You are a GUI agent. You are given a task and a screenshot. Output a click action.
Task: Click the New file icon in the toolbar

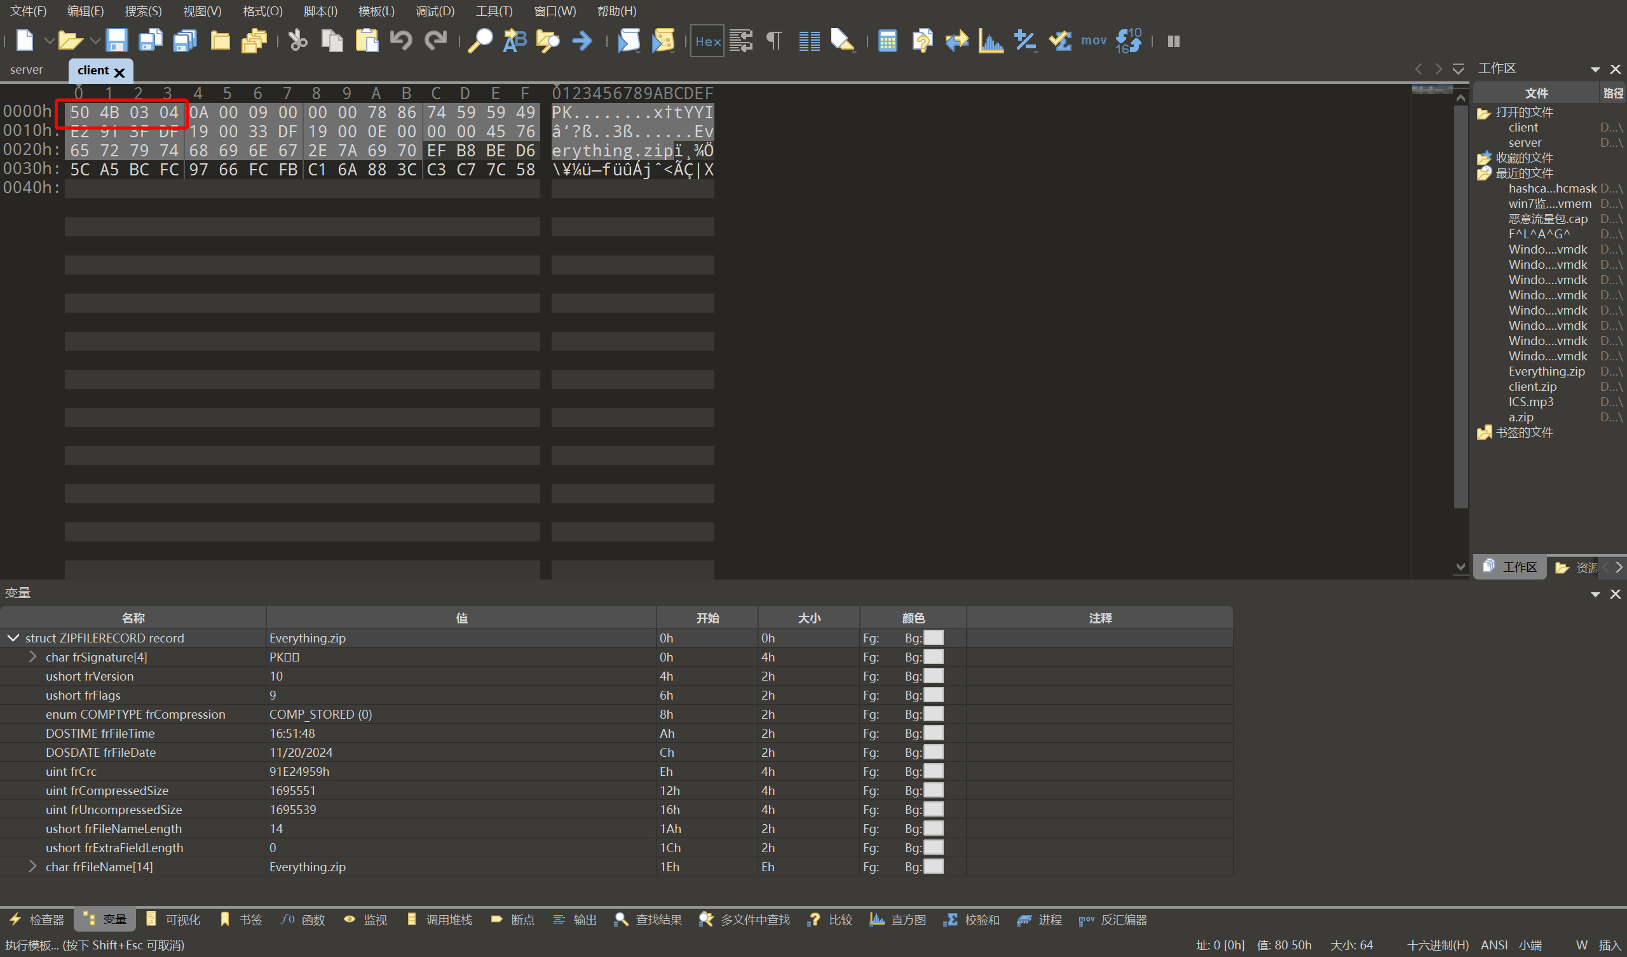coord(25,41)
